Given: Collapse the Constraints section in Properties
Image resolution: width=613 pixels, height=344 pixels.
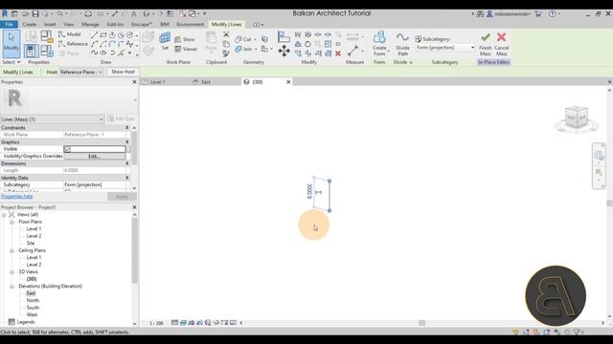Looking at the screenshot, I should pos(126,128).
